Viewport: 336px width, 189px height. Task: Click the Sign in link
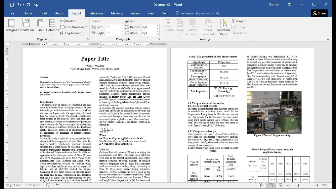click(x=274, y=4)
